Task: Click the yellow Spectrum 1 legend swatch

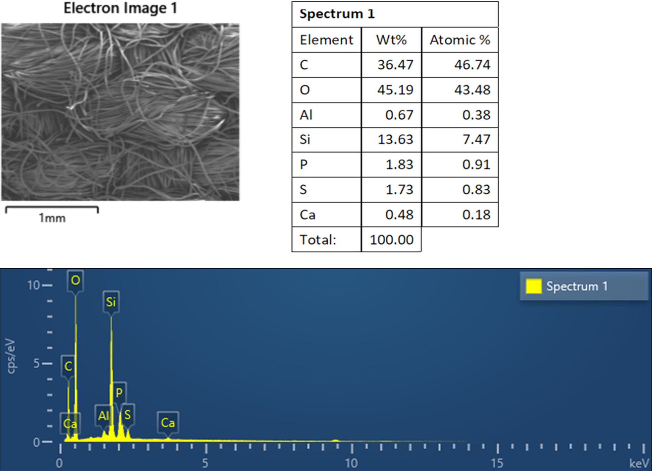Action: (533, 286)
